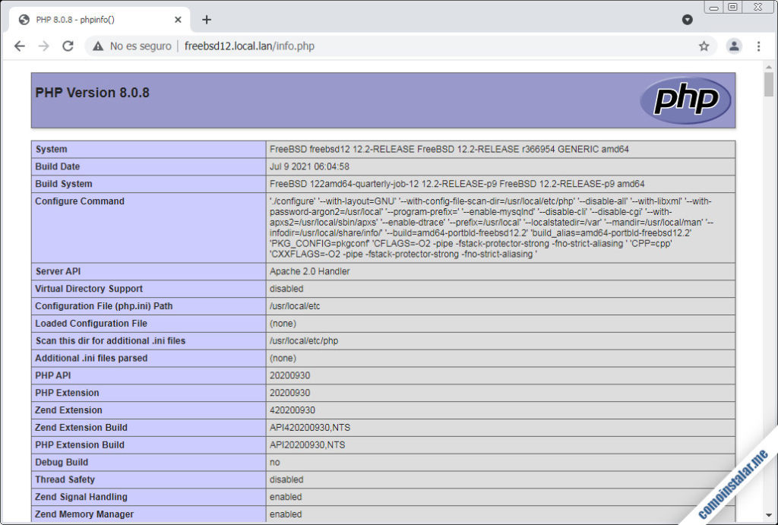Click the back navigation arrow
This screenshot has height=525, width=778.
(x=20, y=46)
